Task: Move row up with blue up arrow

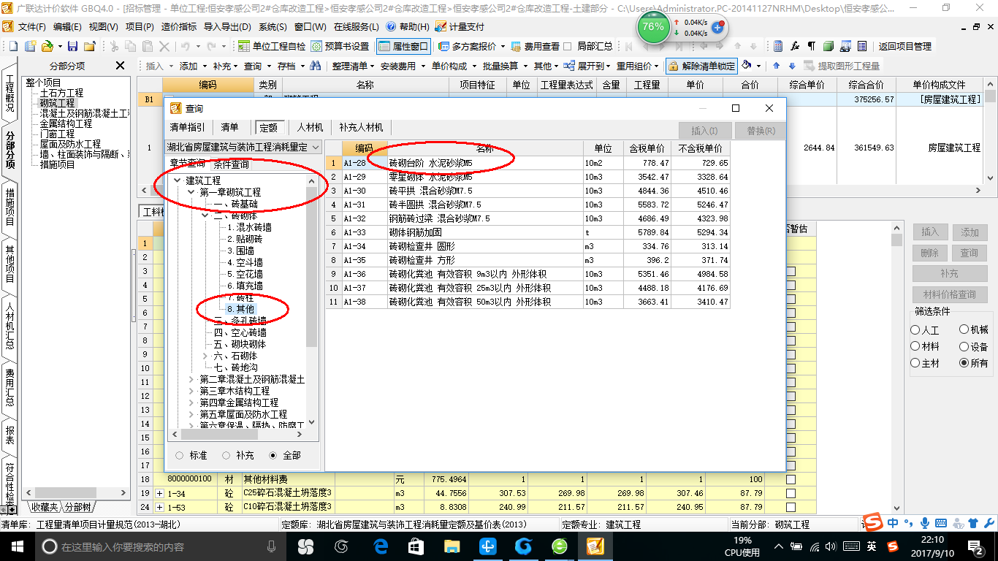Action: tap(776, 66)
